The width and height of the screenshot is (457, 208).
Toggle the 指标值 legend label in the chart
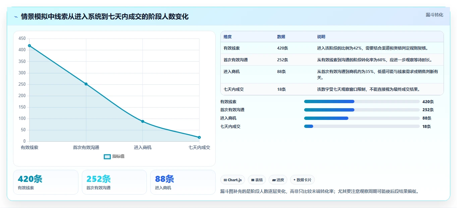click(118, 156)
